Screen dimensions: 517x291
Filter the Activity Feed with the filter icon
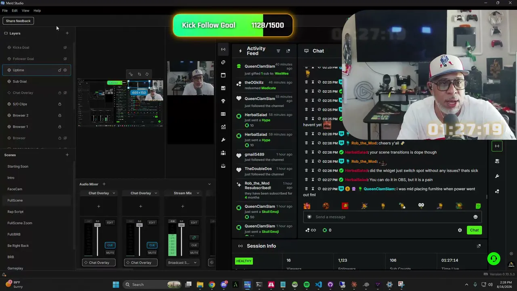coord(278,51)
